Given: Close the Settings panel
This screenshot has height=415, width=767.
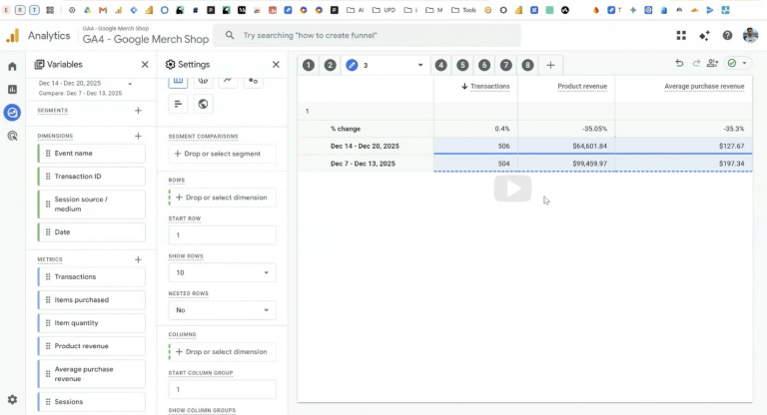Looking at the screenshot, I should click(276, 65).
